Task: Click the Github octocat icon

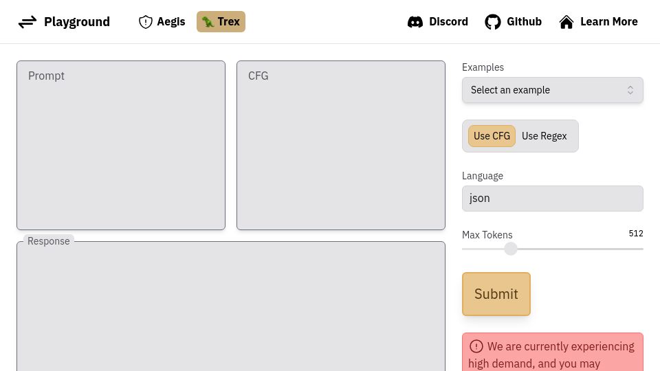Action: click(493, 22)
